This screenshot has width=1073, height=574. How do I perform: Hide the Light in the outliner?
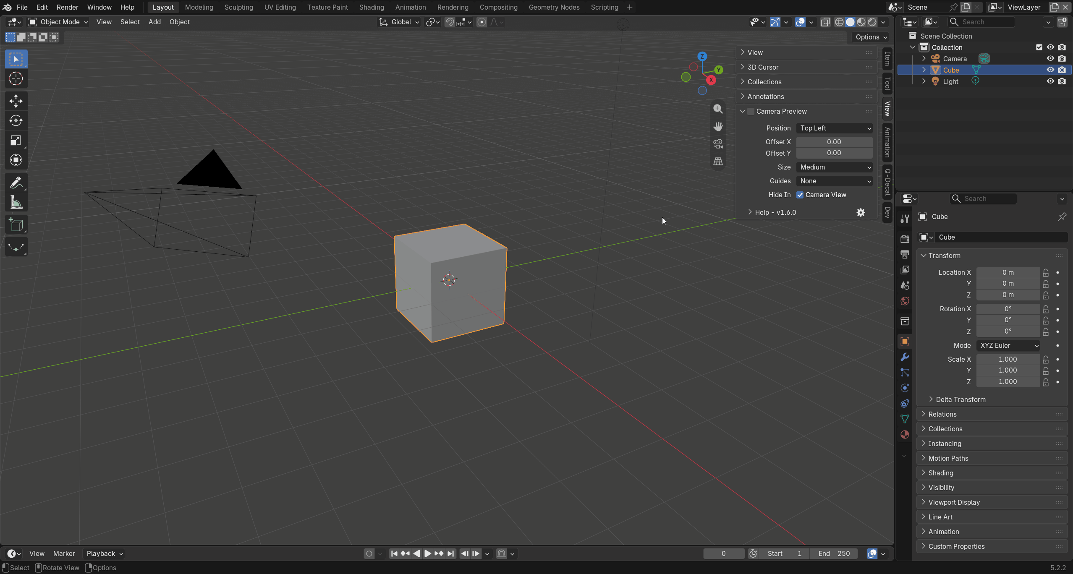click(1050, 81)
